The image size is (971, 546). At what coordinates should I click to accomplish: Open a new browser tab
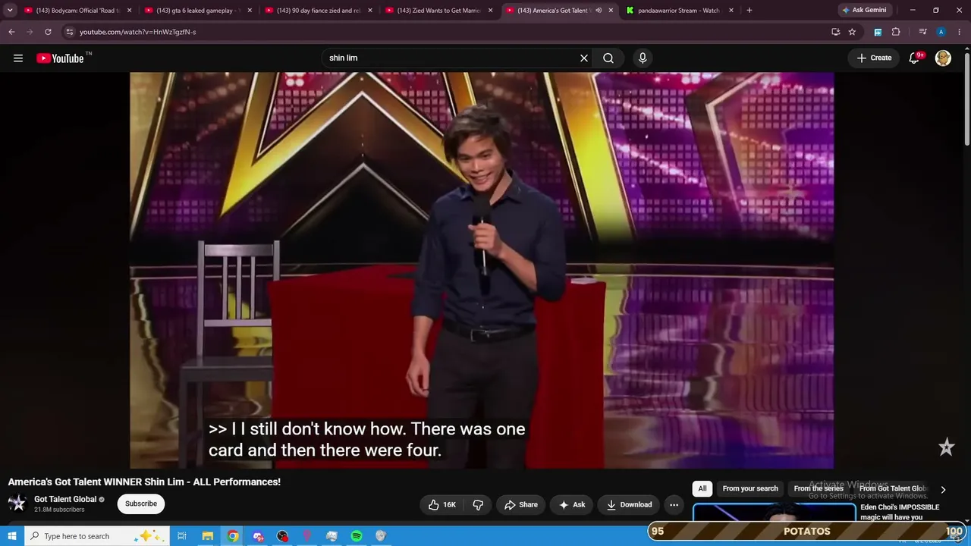(749, 11)
